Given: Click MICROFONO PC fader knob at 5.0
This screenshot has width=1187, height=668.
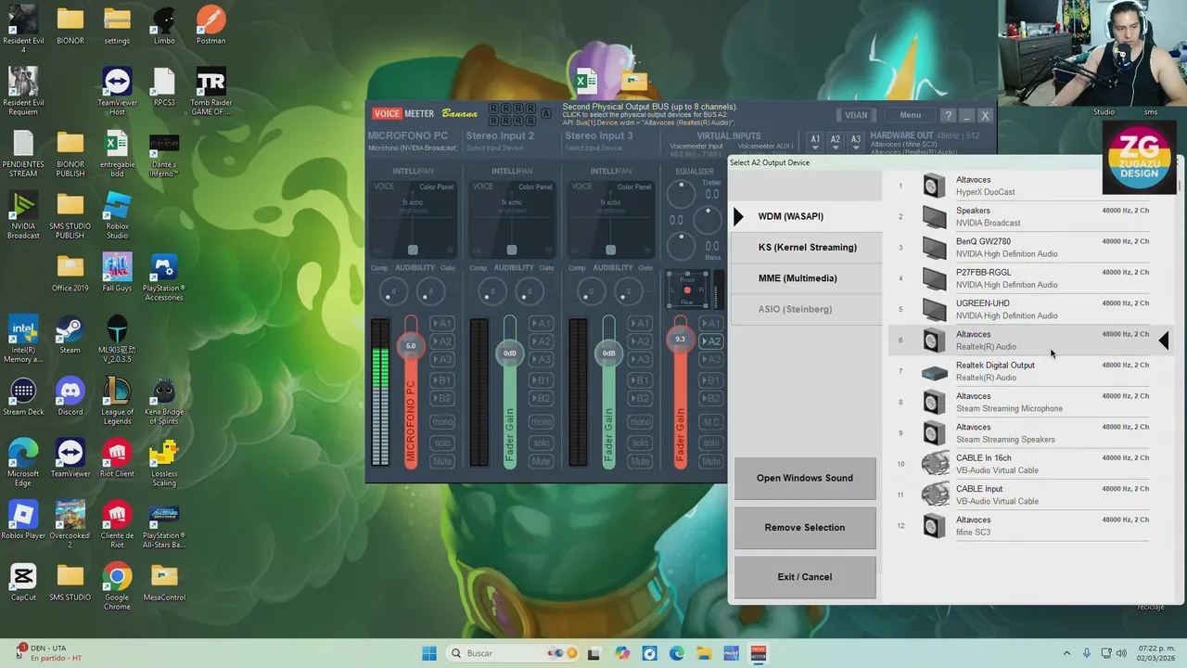Looking at the screenshot, I should pyautogui.click(x=411, y=346).
